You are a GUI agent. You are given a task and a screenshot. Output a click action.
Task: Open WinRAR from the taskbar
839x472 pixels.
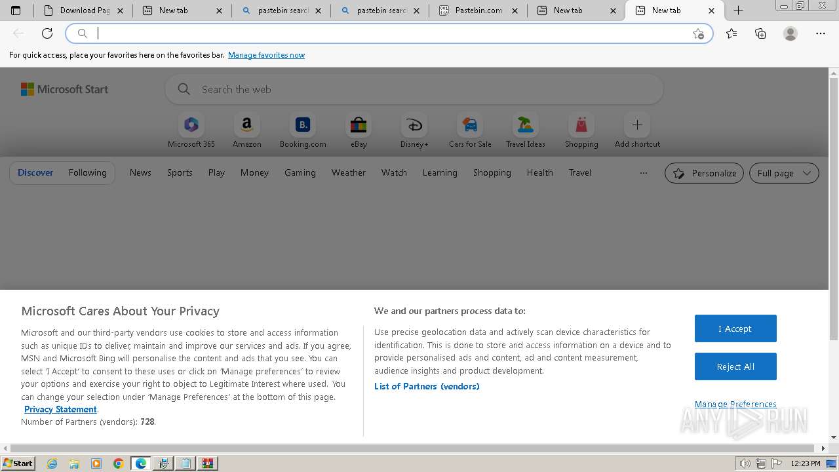pyautogui.click(x=208, y=463)
